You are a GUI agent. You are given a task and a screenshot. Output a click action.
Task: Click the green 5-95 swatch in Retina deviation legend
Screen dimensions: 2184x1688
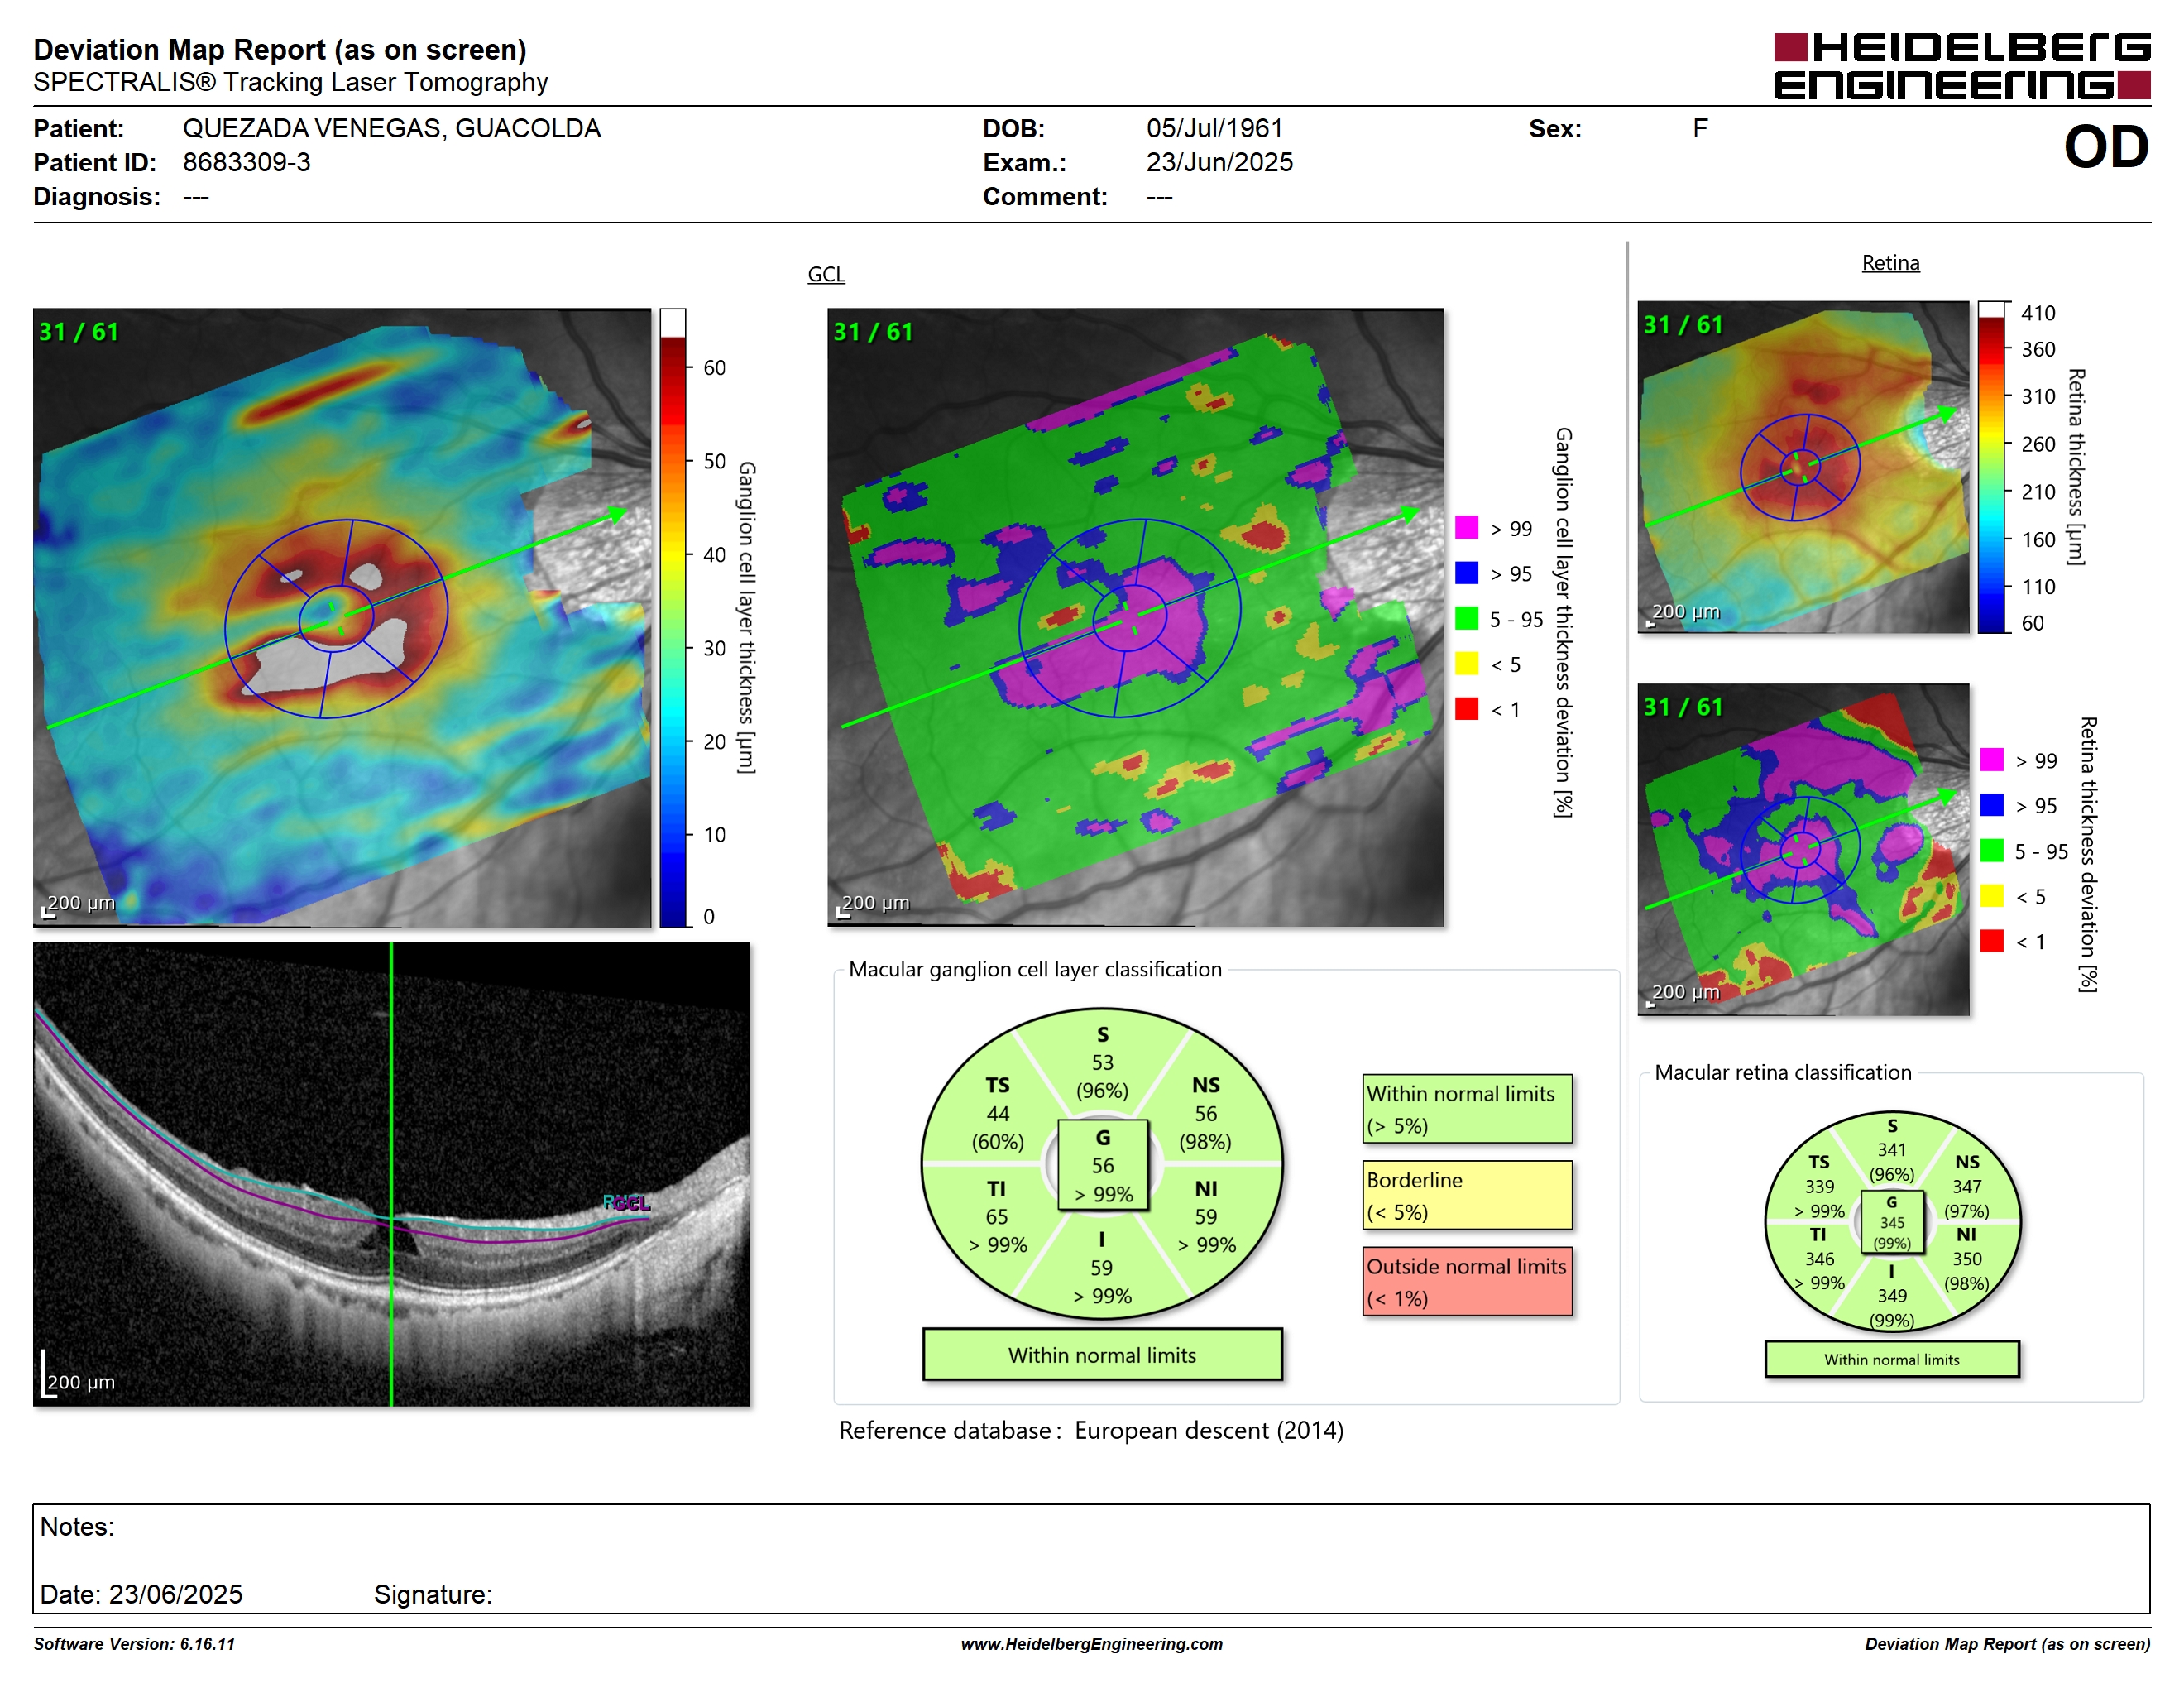1992,850
